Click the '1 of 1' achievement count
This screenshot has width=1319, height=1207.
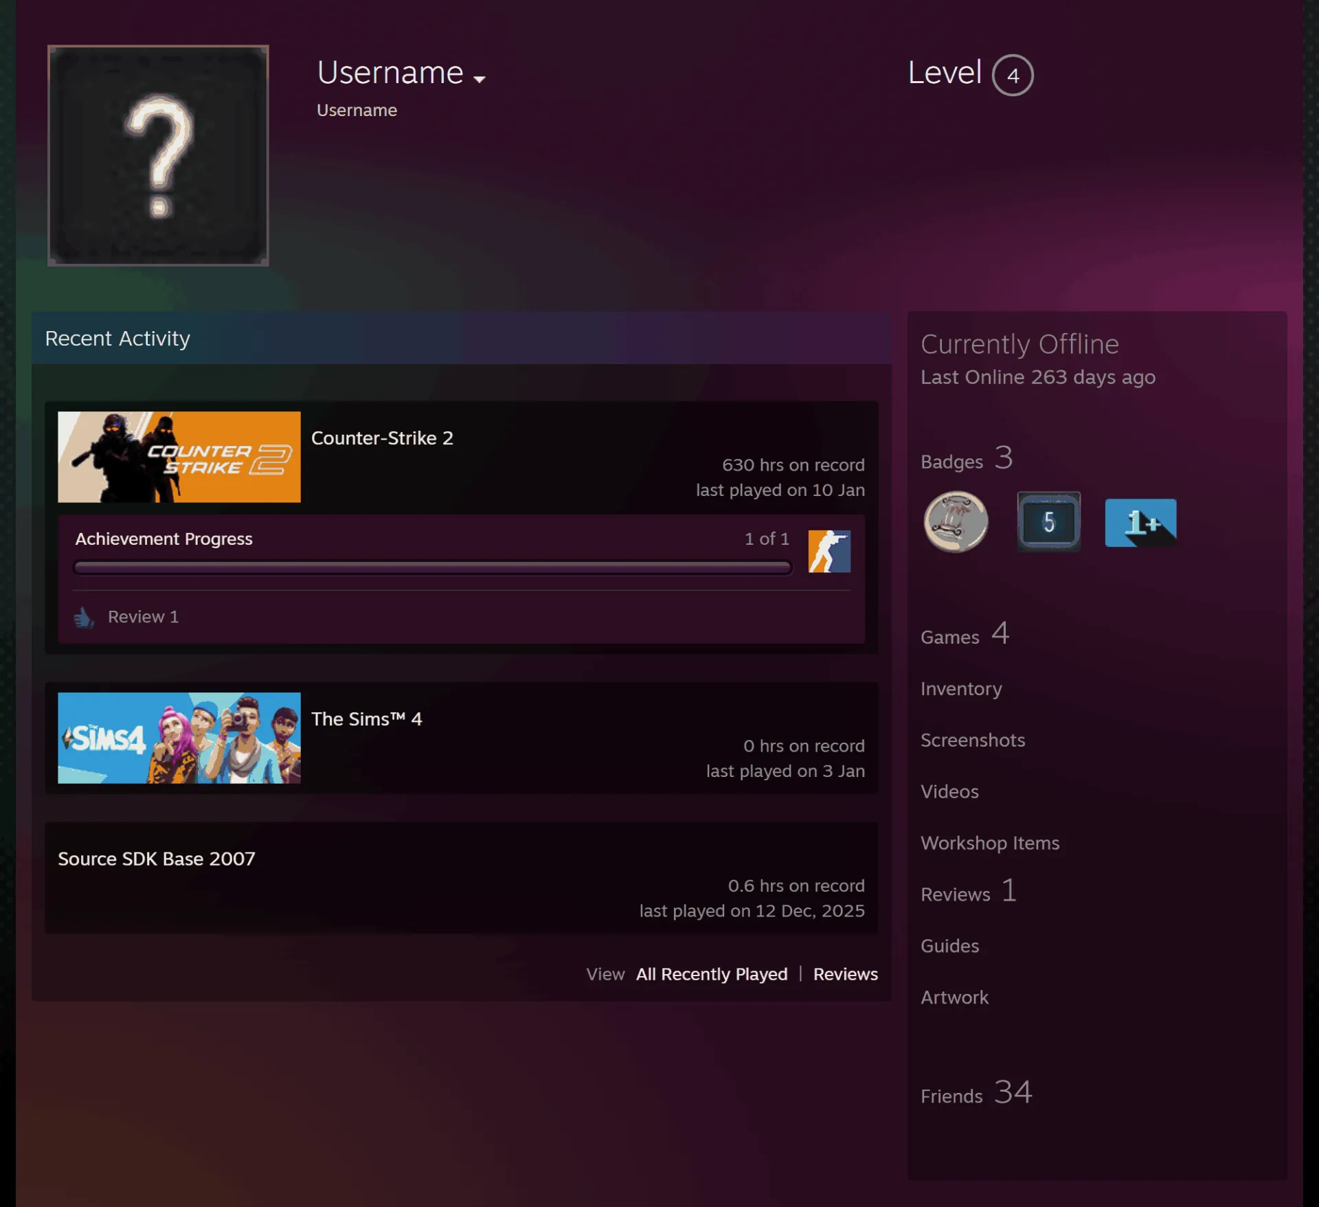click(767, 539)
